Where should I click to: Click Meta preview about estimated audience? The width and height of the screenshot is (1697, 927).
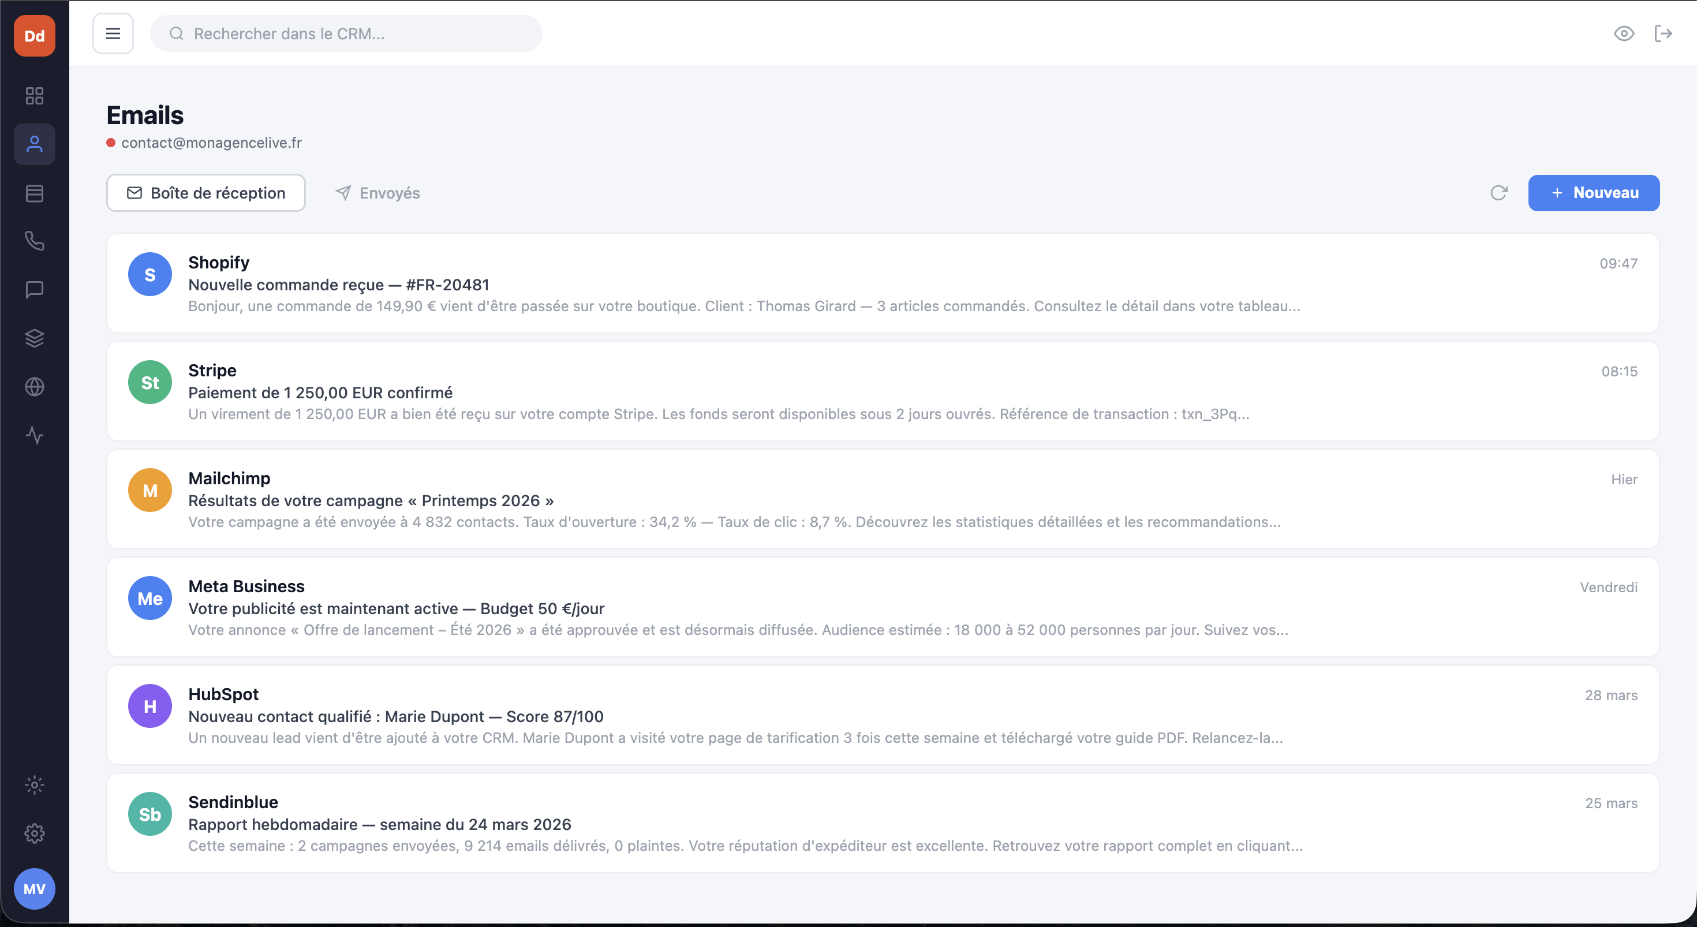738,630
